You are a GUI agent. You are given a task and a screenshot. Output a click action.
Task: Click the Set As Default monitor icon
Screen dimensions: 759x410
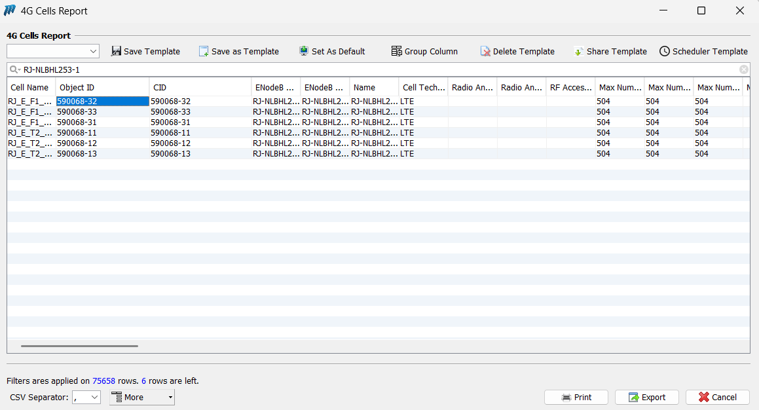[304, 51]
